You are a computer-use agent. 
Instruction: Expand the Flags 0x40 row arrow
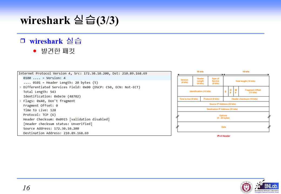click(20, 101)
